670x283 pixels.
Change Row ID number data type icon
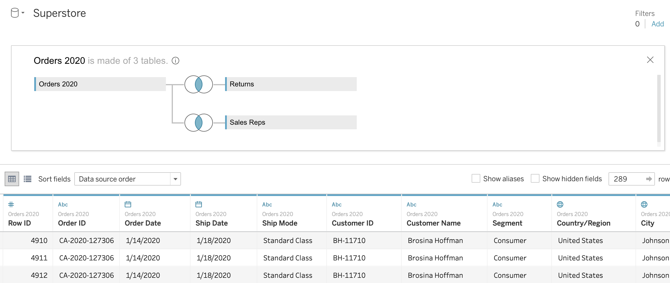coord(11,204)
